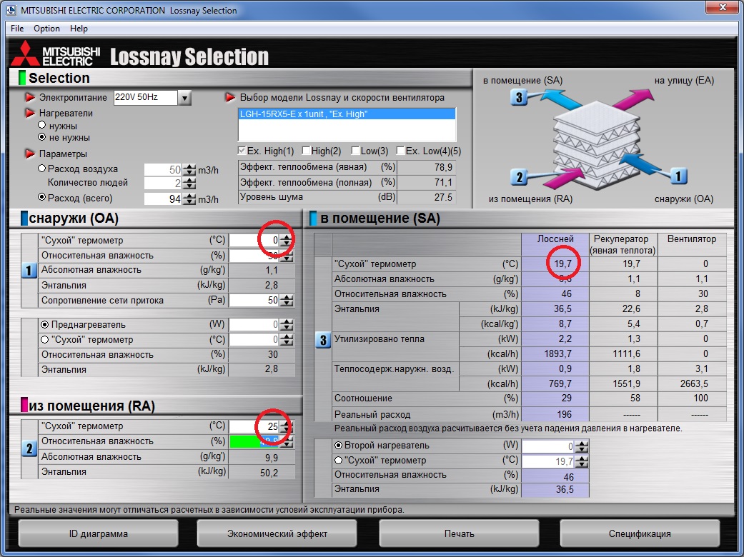Click stepper for OA dry bulb temperature
This screenshot has height=557, width=744.
click(286, 241)
